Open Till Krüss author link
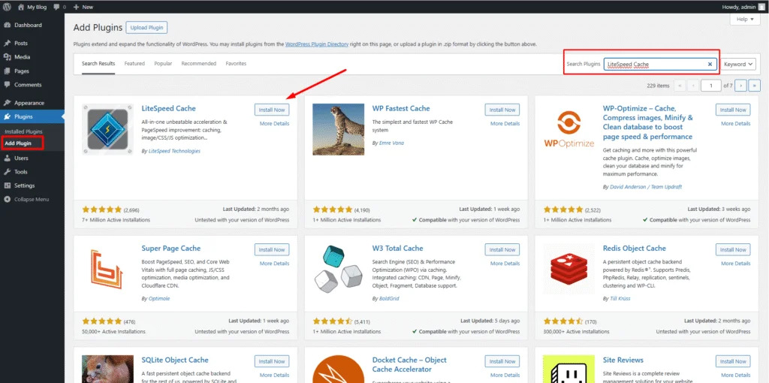 point(620,298)
